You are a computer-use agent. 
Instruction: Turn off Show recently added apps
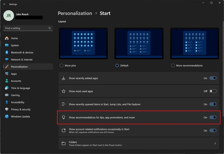(x=213, y=78)
